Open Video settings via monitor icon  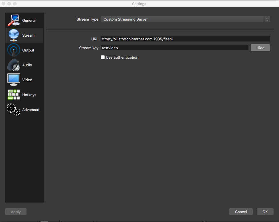click(x=13, y=80)
